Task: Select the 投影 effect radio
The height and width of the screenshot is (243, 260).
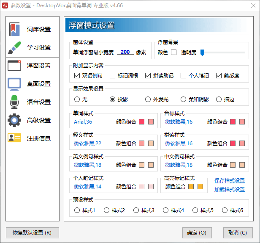Action: 112,99
